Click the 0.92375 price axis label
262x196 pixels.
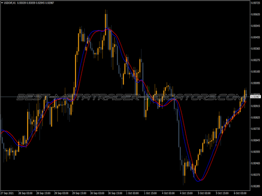pos(255,175)
